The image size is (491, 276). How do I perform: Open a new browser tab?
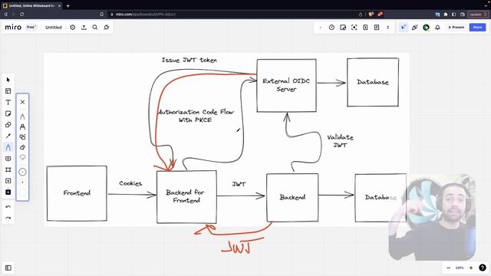68,5
